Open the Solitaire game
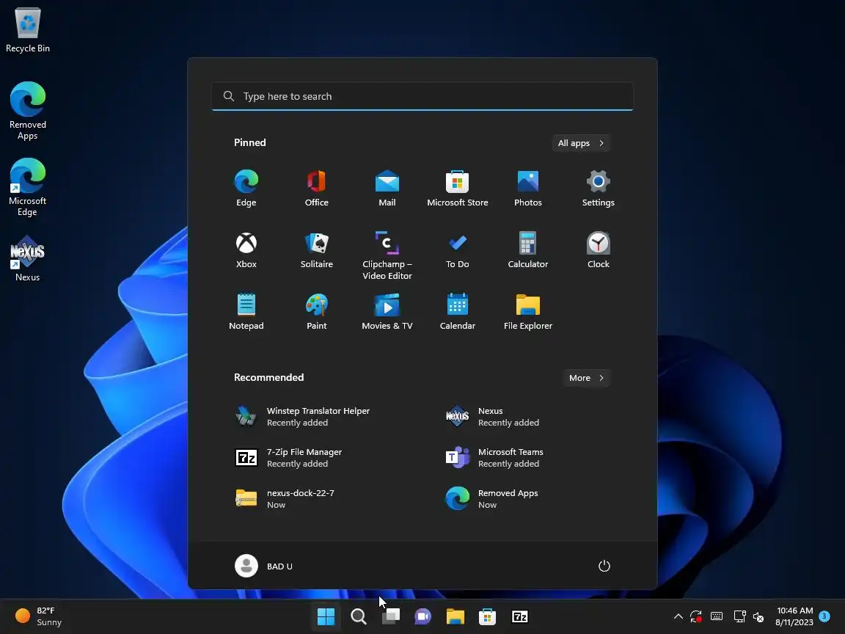 click(x=316, y=249)
